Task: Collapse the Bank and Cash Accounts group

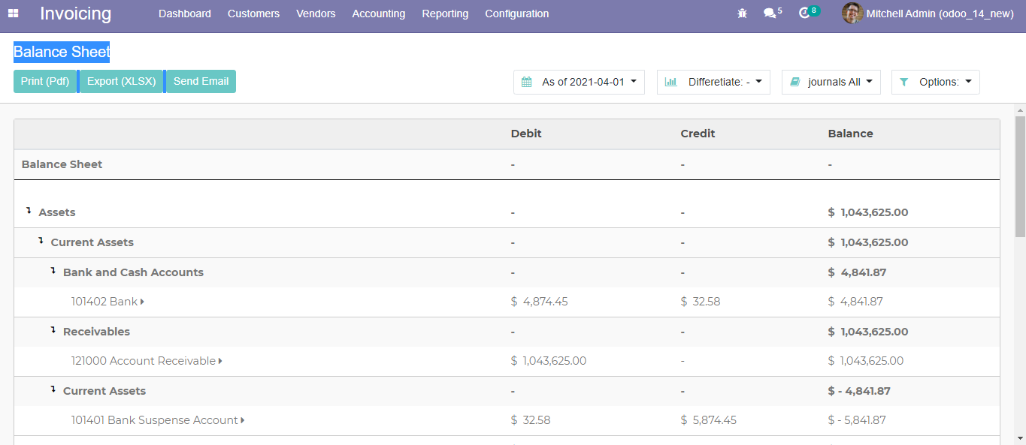Action: pos(53,271)
